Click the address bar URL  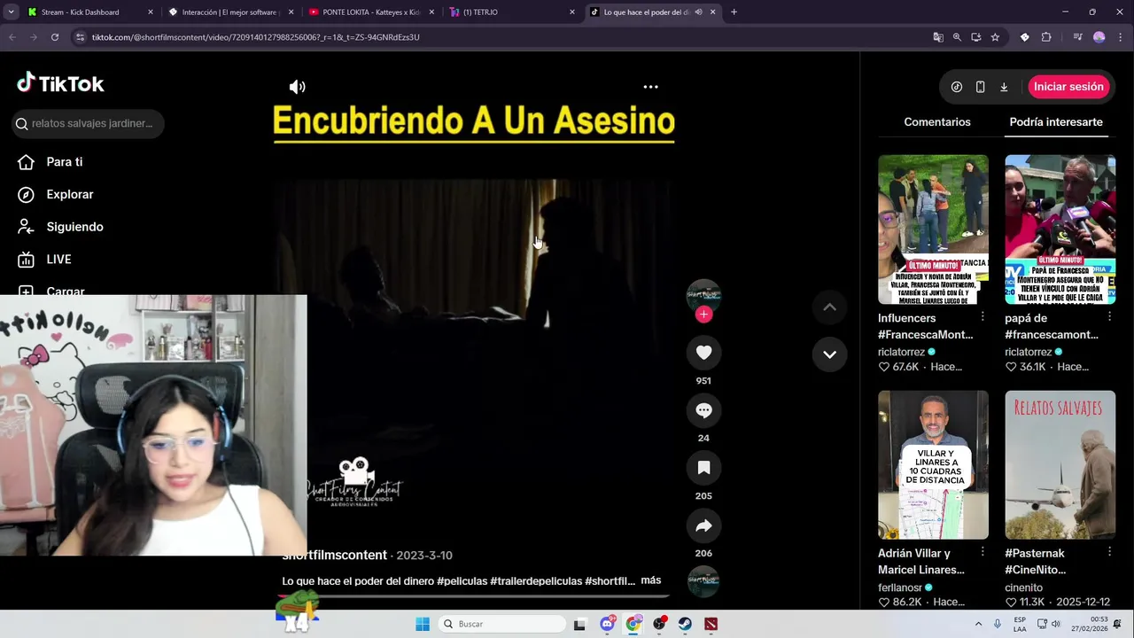(255, 37)
